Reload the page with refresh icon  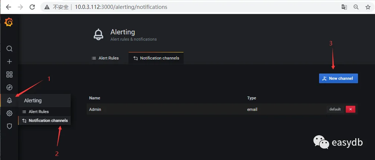click(x=32, y=7)
